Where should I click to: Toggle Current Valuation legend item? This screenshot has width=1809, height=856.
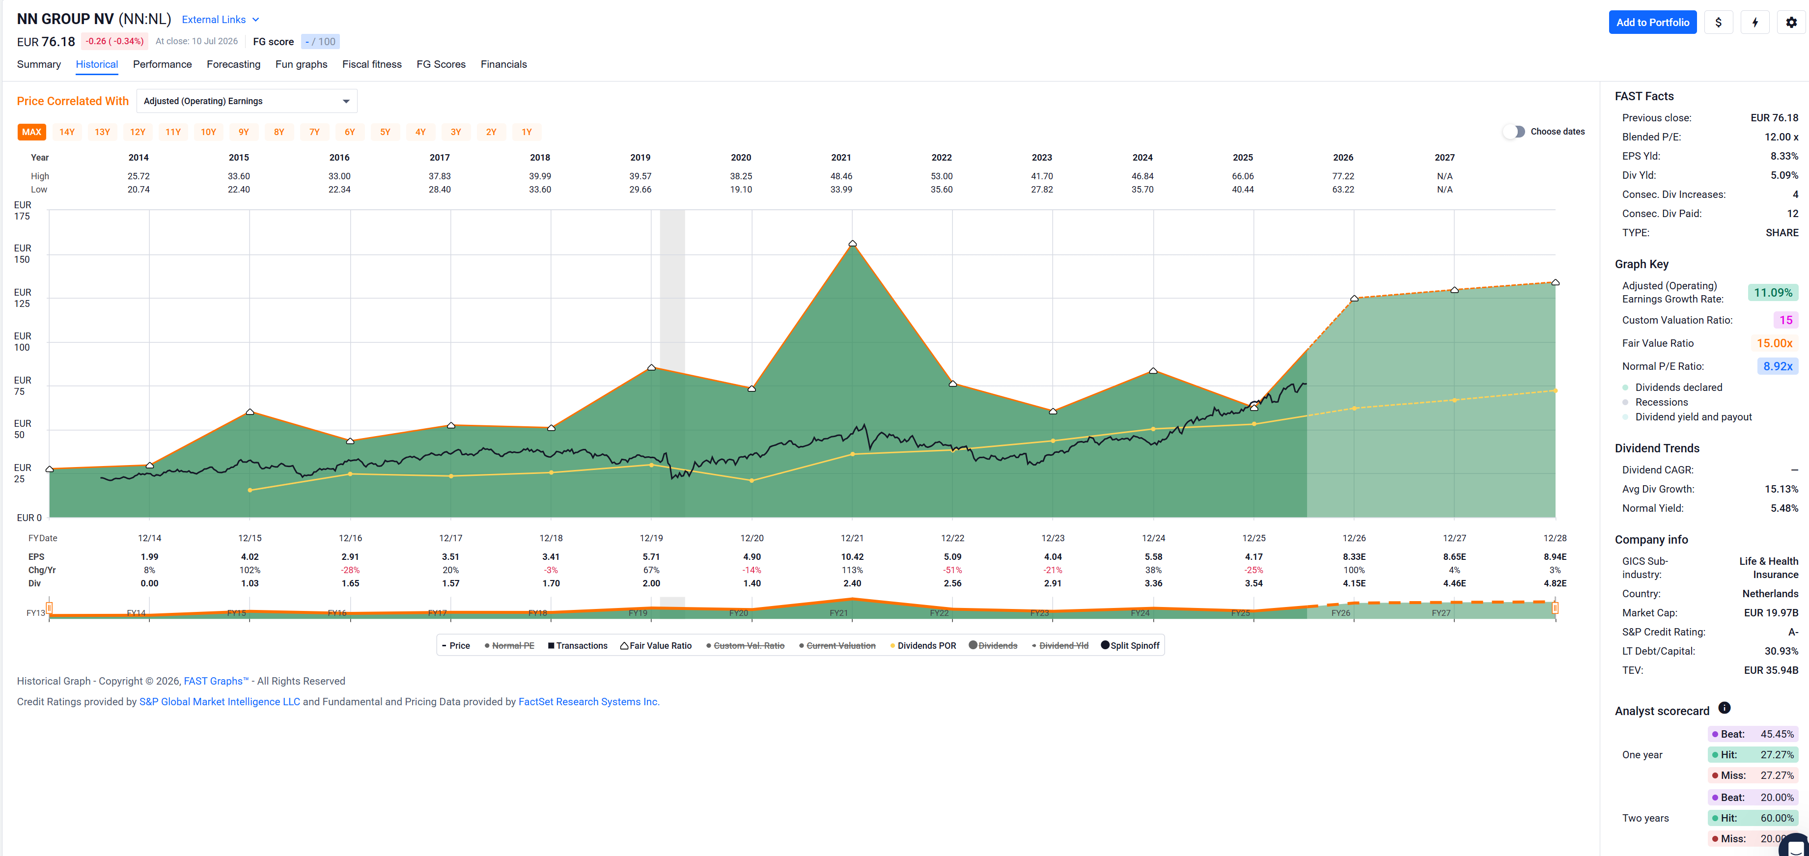[837, 645]
